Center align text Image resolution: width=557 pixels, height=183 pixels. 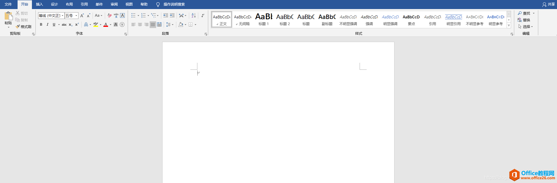[x=140, y=25]
